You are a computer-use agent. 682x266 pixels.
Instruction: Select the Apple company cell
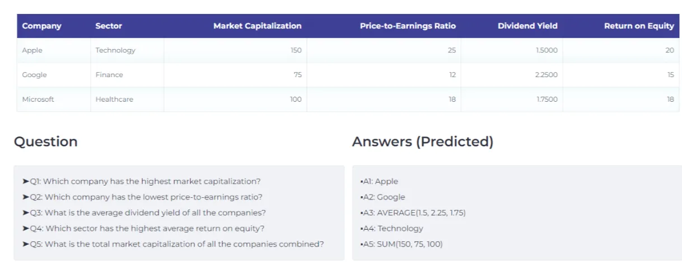[32, 50]
